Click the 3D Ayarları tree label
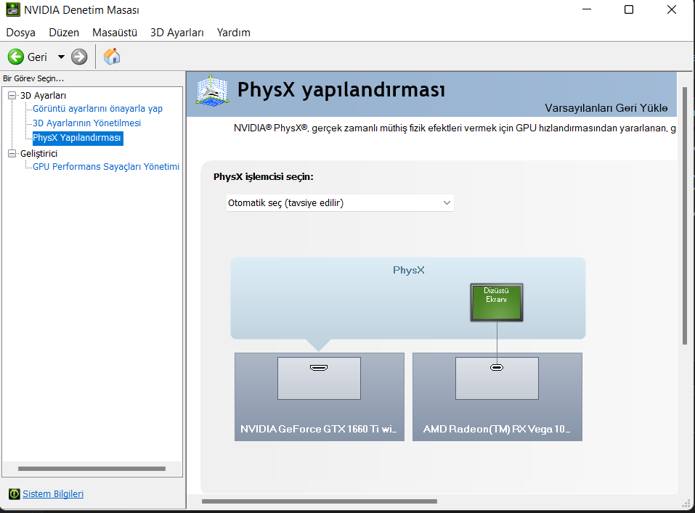 pos(43,95)
